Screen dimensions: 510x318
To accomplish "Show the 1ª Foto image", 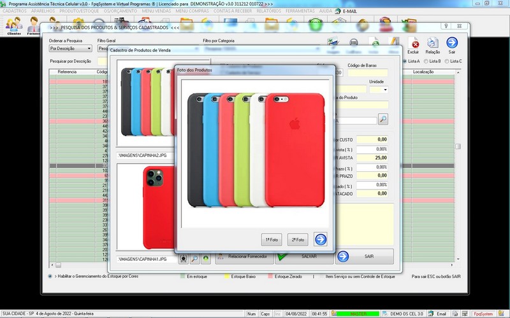I will 272,240.
